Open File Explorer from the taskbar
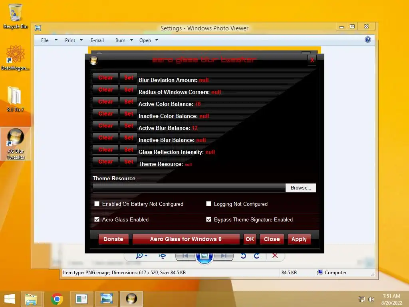The image size is (409, 307). coord(31,299)
